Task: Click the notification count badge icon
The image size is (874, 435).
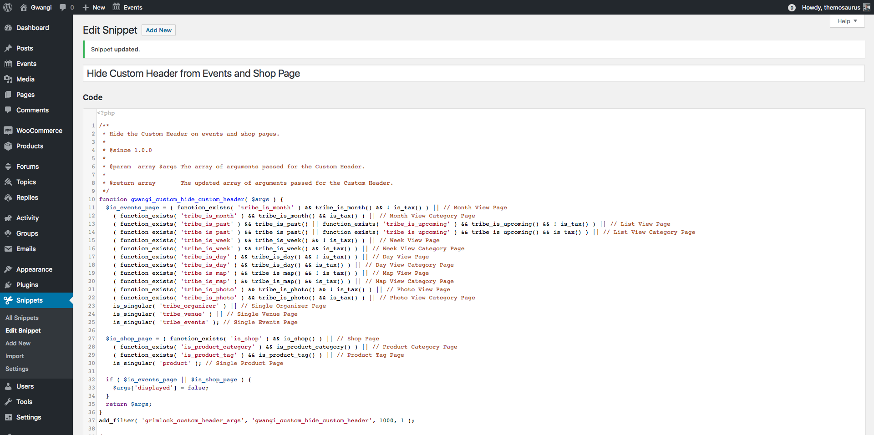Action: [792, 8]
